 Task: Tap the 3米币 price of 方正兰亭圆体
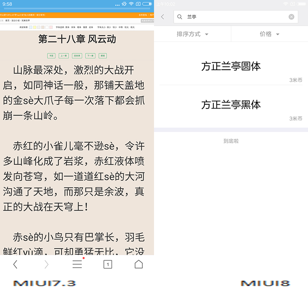pos(296,80)
